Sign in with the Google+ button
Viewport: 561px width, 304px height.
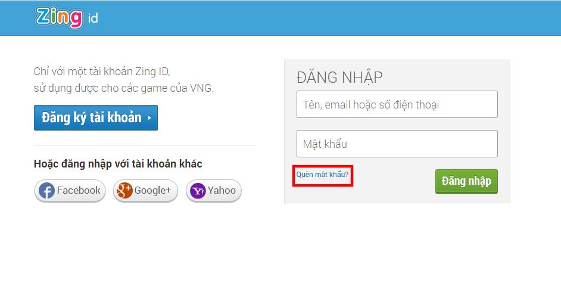click(x=145, y=191)
